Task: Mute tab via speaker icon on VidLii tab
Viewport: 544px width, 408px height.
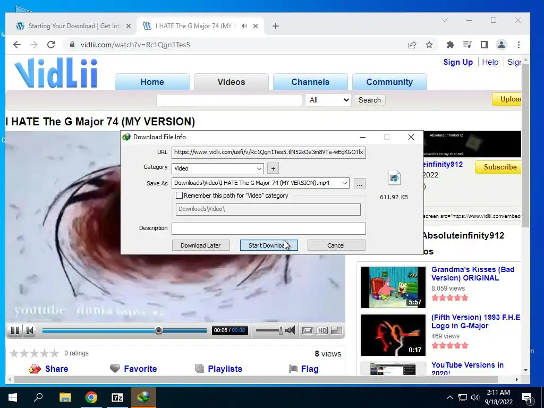Action: pos(244,26)
